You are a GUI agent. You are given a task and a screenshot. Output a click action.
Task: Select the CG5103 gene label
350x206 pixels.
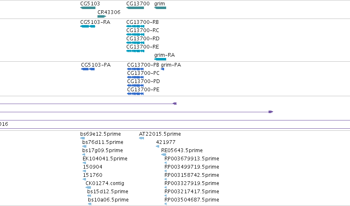coord(90,4)
